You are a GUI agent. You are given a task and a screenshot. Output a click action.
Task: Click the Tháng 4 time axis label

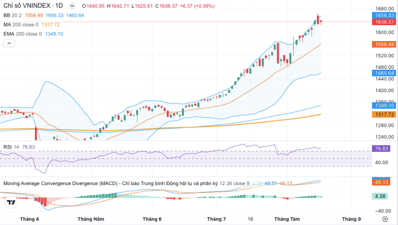29,219
